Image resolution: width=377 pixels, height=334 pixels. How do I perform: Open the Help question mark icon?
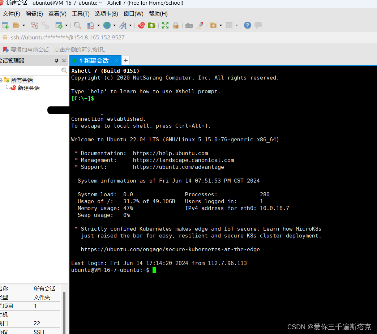point(247,25)
